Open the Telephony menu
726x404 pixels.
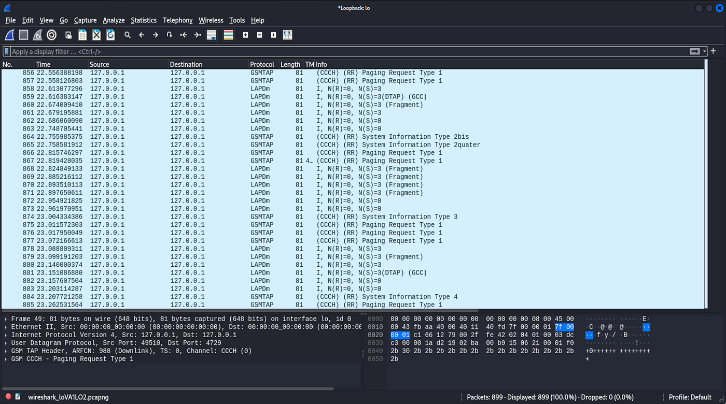tap(178, 20)
